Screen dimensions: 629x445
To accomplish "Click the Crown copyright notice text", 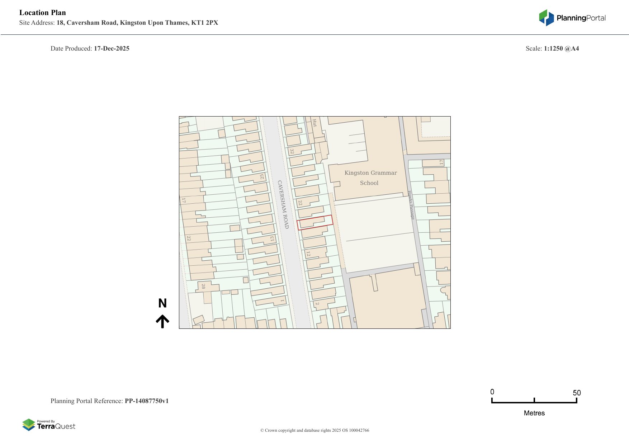I will 314,430.
